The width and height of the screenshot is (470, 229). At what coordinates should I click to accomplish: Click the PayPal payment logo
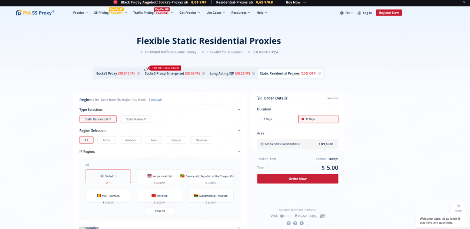click(x=300, y=216)
